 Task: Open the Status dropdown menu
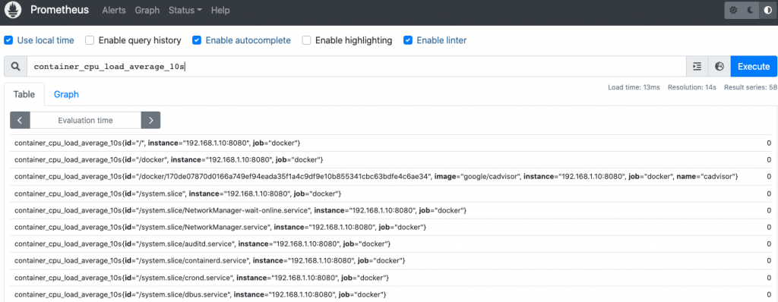click(x=185, y=10)
